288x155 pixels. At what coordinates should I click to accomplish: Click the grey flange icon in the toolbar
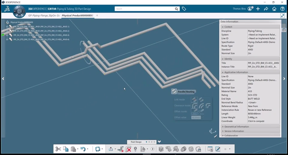(x=184, y=149)
